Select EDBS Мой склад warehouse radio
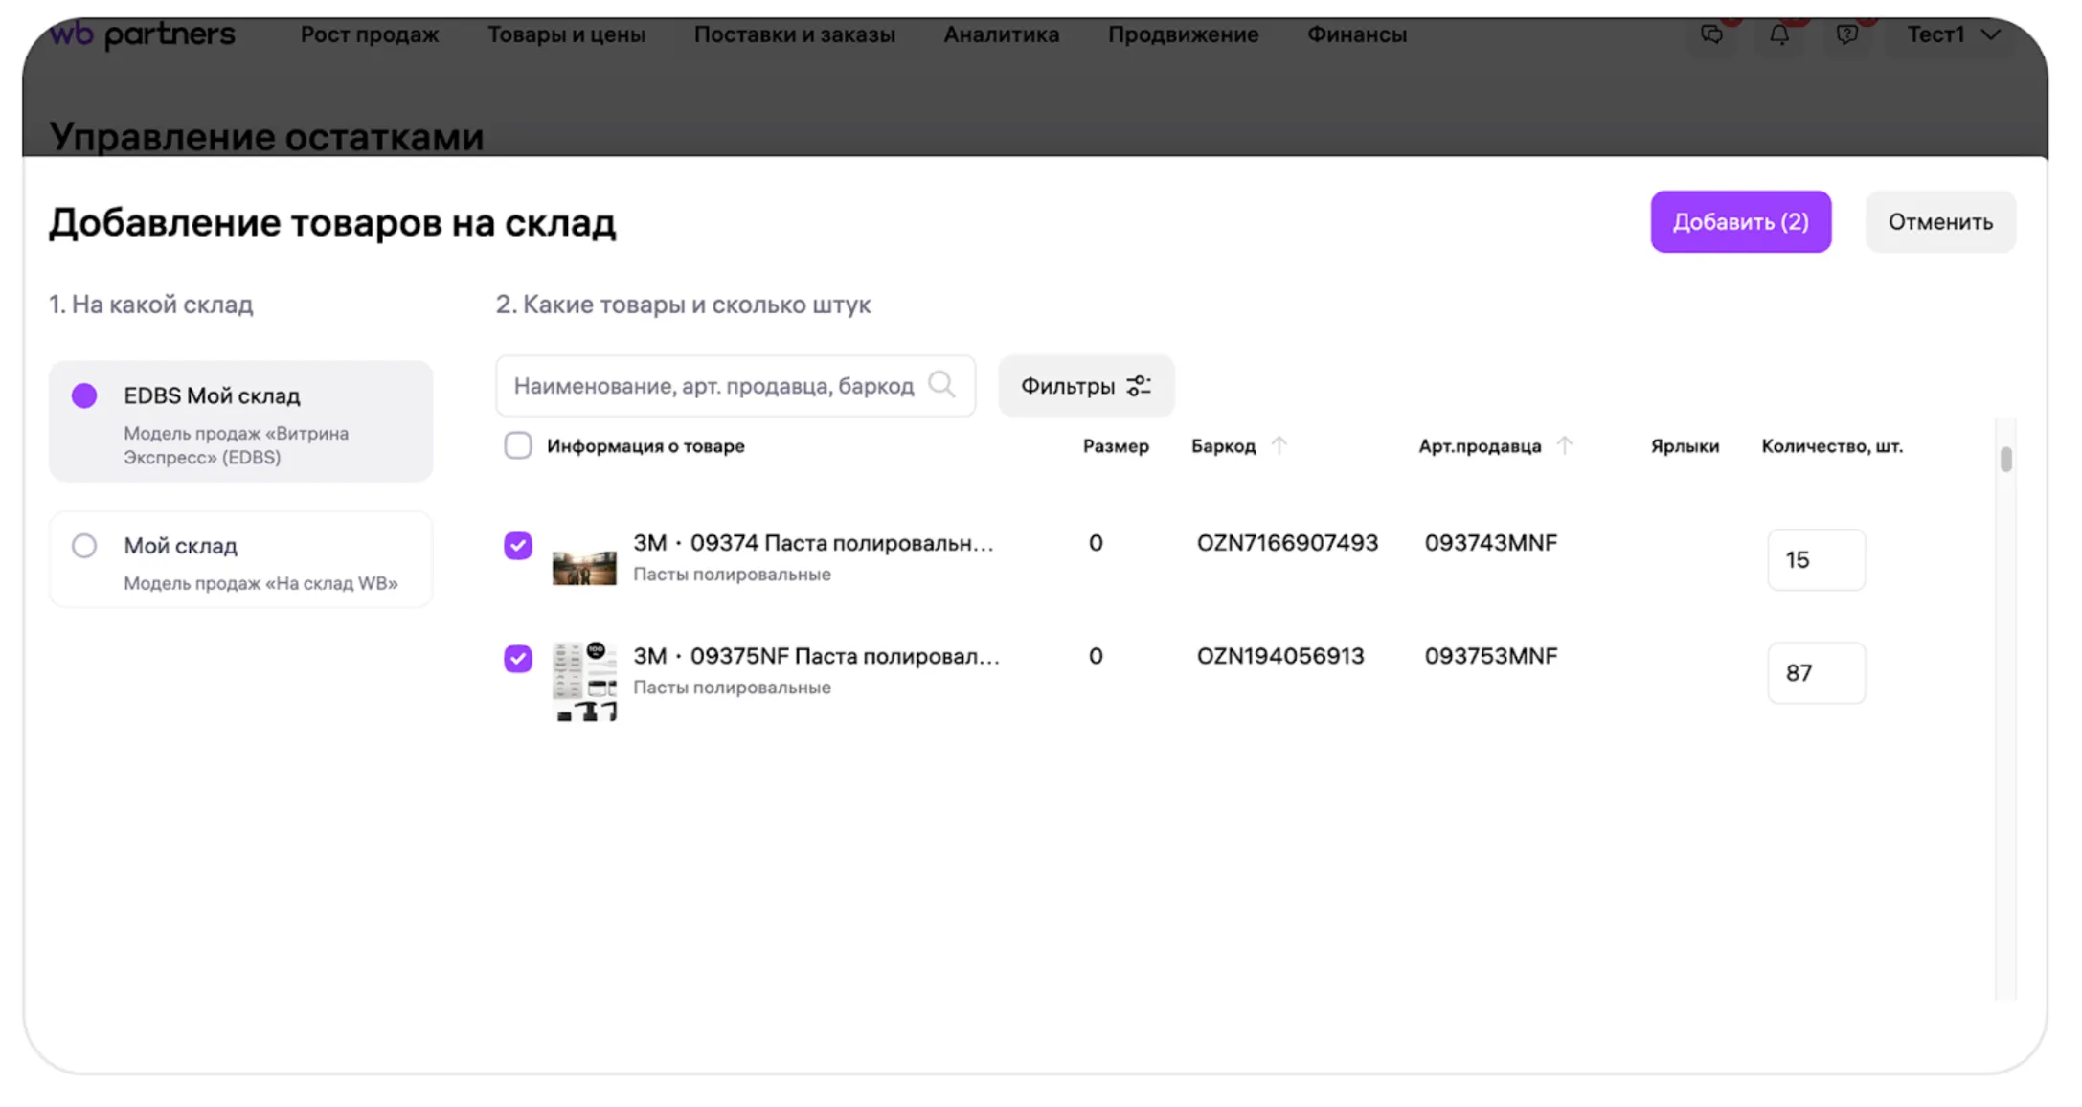 pos(84,395)
